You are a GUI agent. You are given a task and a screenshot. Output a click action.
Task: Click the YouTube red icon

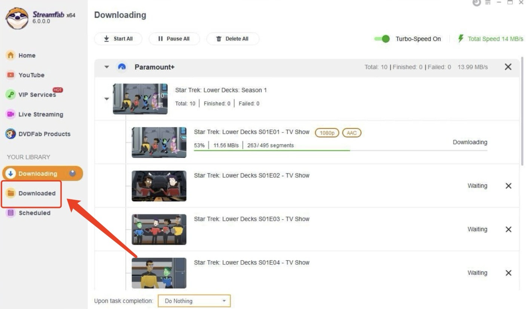pyautogui.click(x=11, y=75)
